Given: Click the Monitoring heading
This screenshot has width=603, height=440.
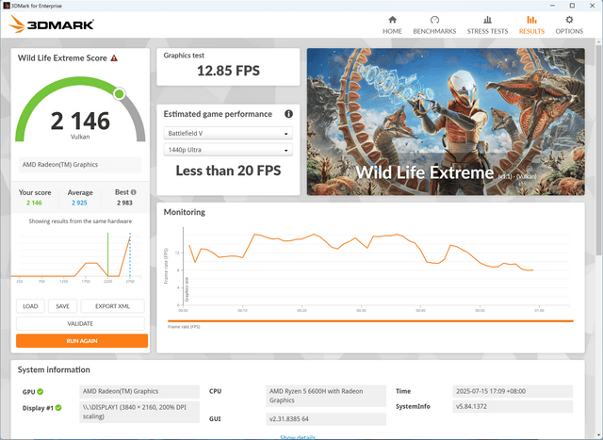Looking at the screenshot, I should click(185, 212).
